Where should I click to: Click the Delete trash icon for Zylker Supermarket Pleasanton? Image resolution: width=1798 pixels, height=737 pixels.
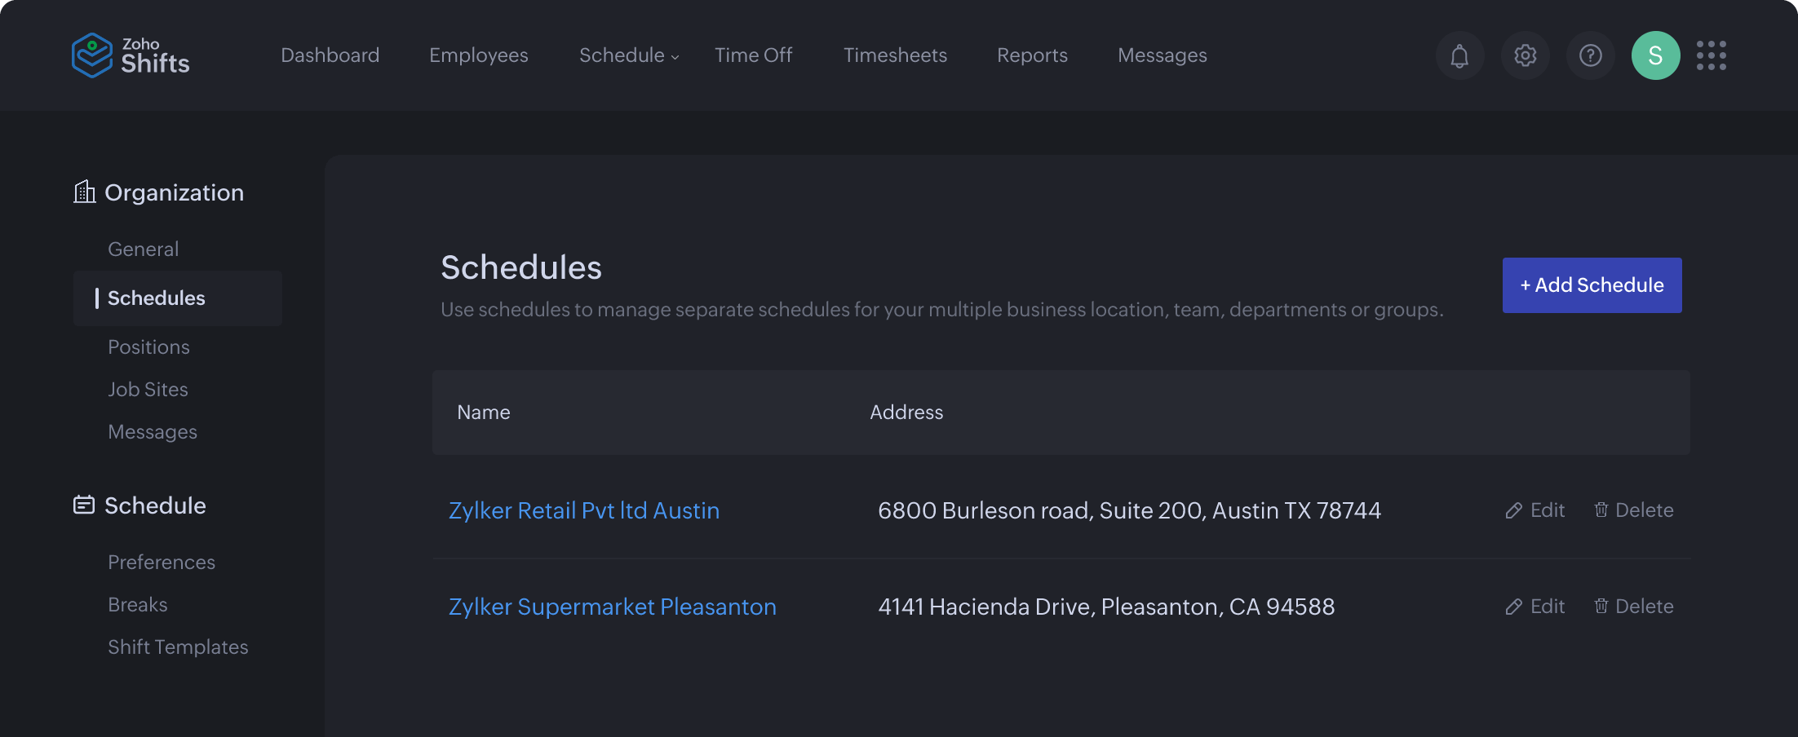pos(1601,606)
